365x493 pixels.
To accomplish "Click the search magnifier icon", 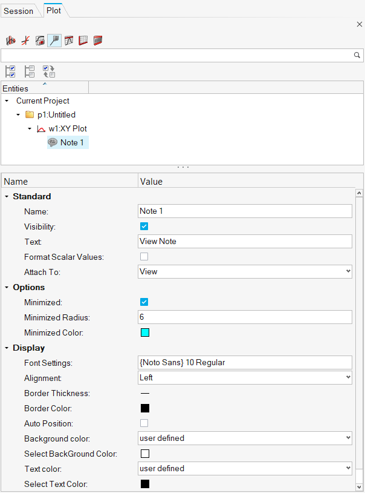I will (x=357, y=55).
